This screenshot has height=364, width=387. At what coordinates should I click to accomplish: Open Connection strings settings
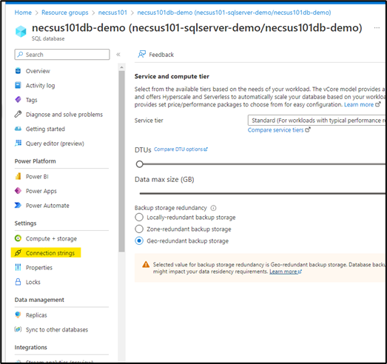(50, 253)
